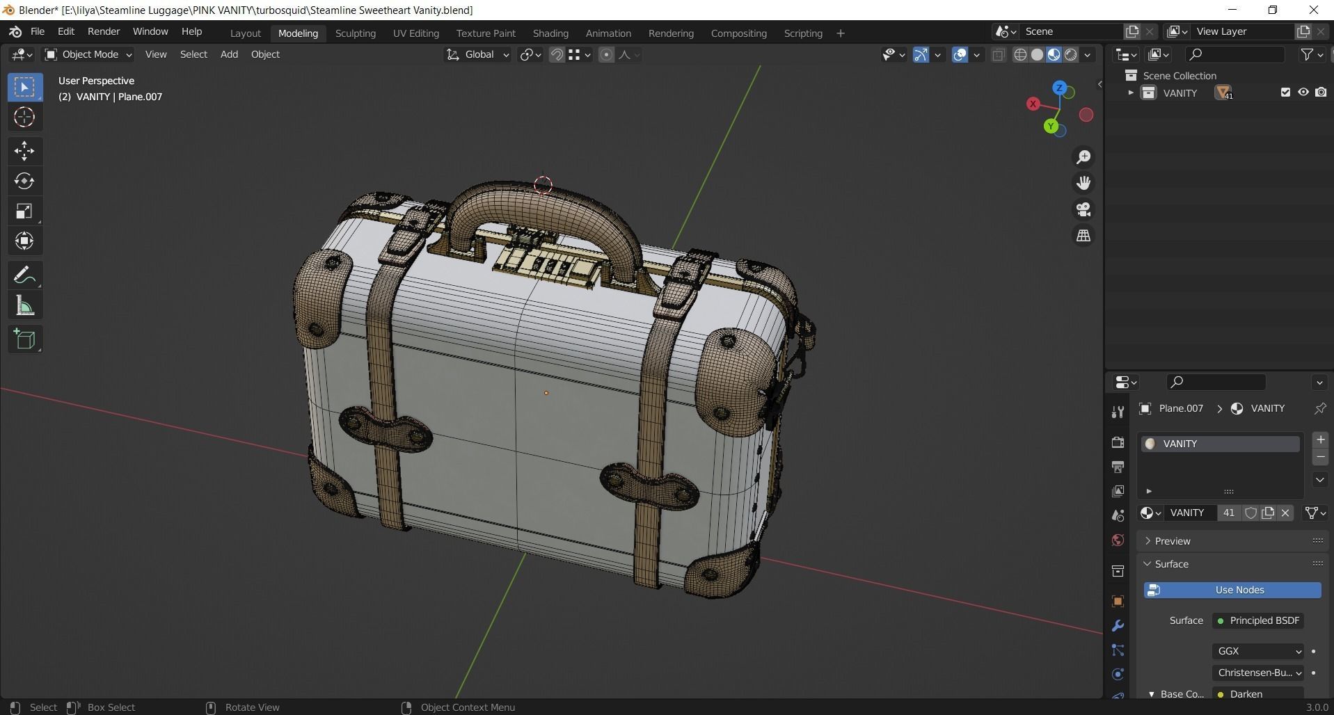Open the Physics properties tab
Image resolution: width=1334 pixels, height=715 pixels.
1118,674
